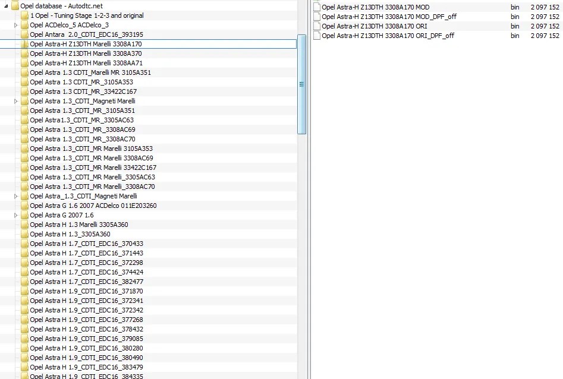This screenshot has width=563, height=379.
Task: Open Opel Astra H 1.7_CDTI_EDC16_382477 folder
Action: (87, 282)
